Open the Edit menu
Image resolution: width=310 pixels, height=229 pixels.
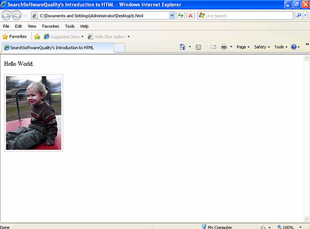click(x=18, y=26)
